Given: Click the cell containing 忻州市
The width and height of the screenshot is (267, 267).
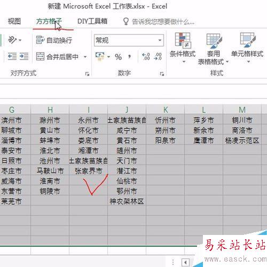Looking at the screenshot, I should pyautogui.click(x=166, y=120).
